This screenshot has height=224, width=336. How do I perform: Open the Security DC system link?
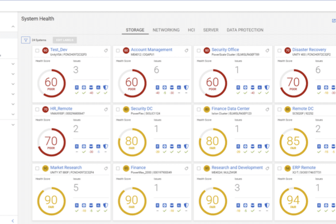(x=142, y=109)
